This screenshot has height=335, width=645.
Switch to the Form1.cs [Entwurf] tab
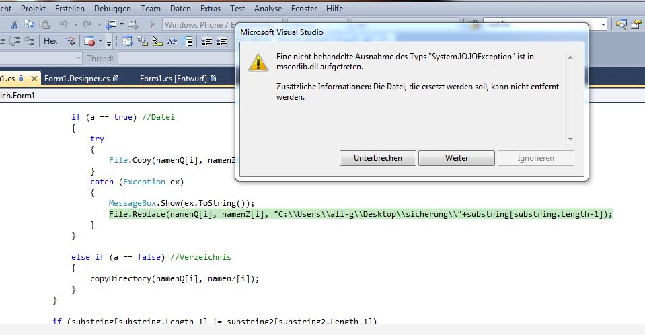178,79
